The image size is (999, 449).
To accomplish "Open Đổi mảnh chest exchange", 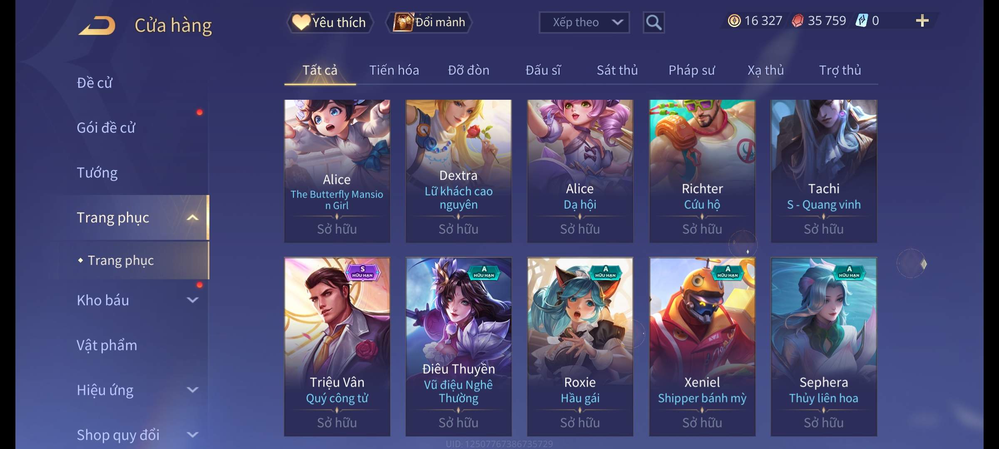I will click(430, 22).
